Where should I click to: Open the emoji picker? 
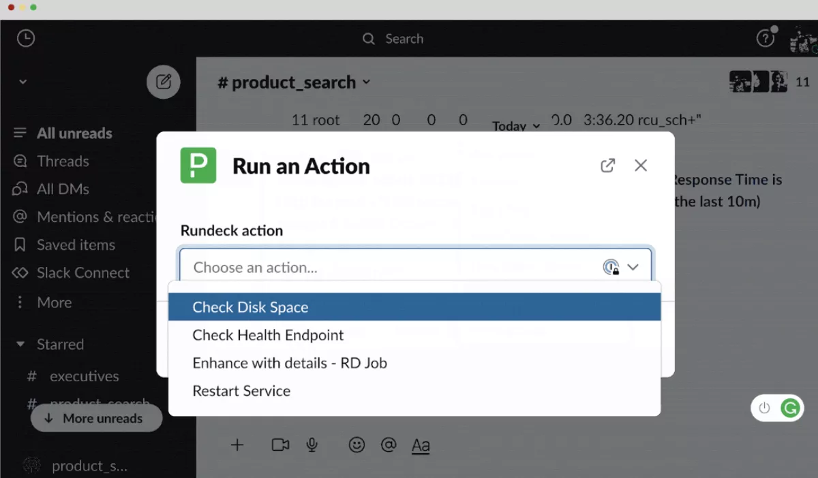357,445
